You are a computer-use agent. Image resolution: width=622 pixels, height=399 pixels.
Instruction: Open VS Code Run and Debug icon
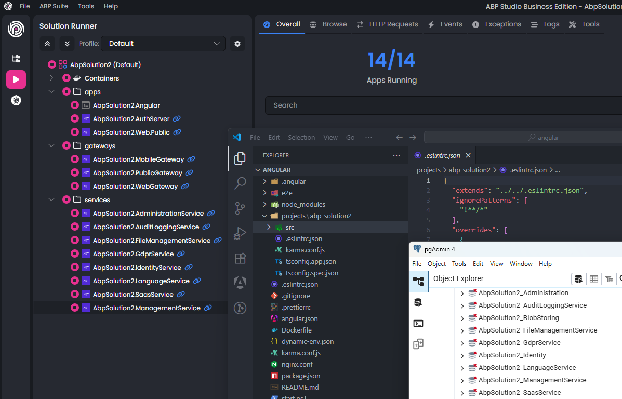click(x=240, y=233)
